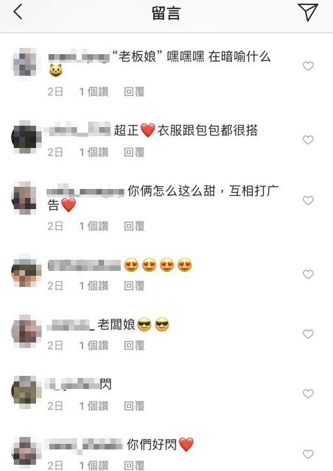Image resolution: width=333 pixels, height=471 pixels.
Task: Reply to 超正 衣服跟包包 comment
Action: 135,153
